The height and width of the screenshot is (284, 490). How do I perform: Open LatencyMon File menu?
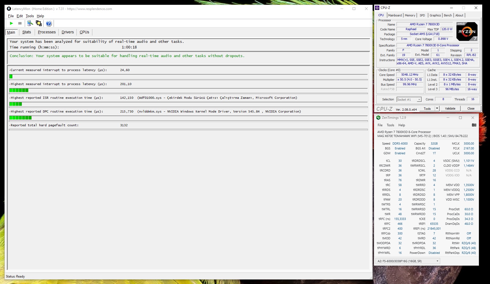(11, 16)
